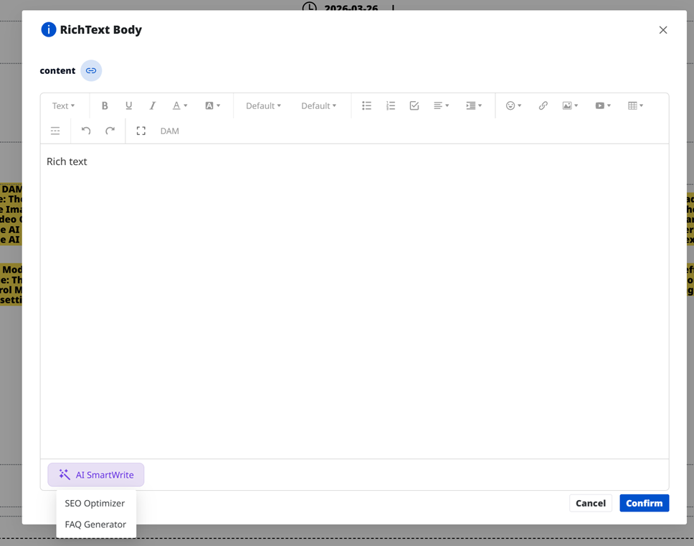Select FAQ Generator from the AI menu
This screenshot has width=694, height=546.
(x=95, y=524)
